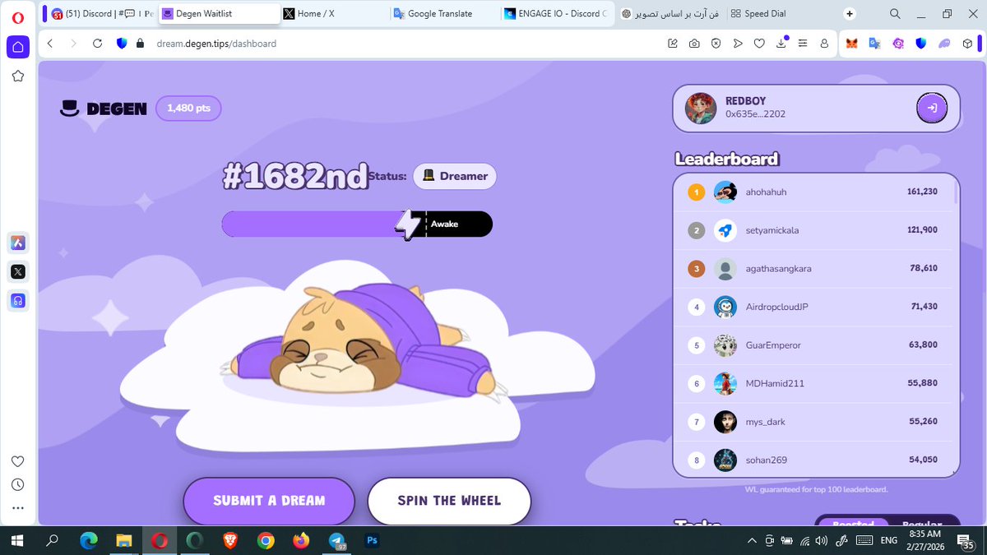Click the purple home icon in the sidebar
The image size is (987, 555).
[18, 47]
